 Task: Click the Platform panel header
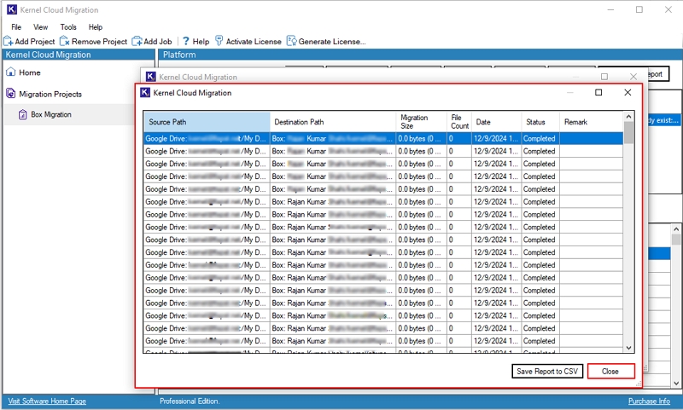pos(420,55)
